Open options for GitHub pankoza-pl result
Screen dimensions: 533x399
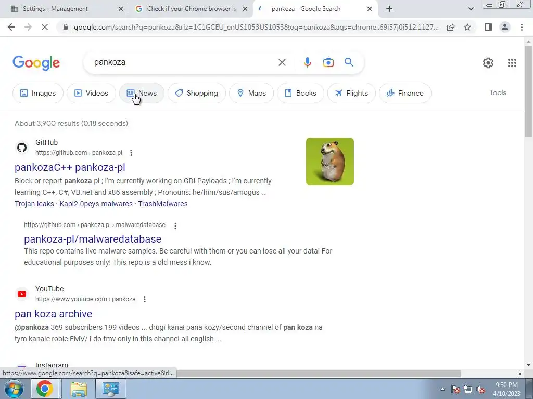click(131, 153)
